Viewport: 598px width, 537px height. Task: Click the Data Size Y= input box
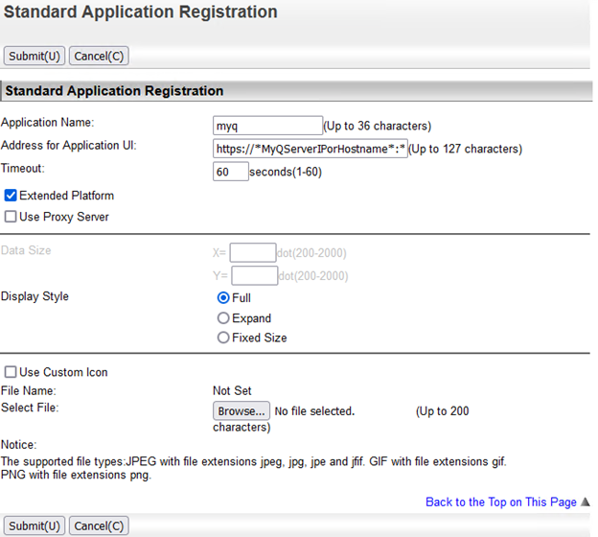(x=253, y=276)
